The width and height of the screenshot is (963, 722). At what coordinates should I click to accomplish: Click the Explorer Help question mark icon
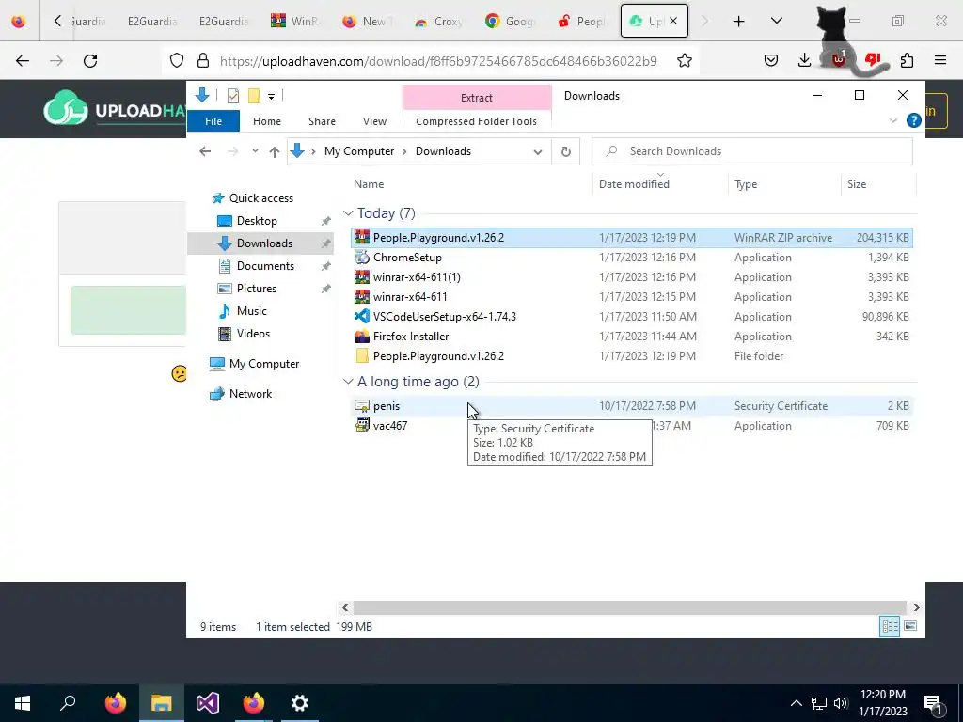click(x=913, y=121)
